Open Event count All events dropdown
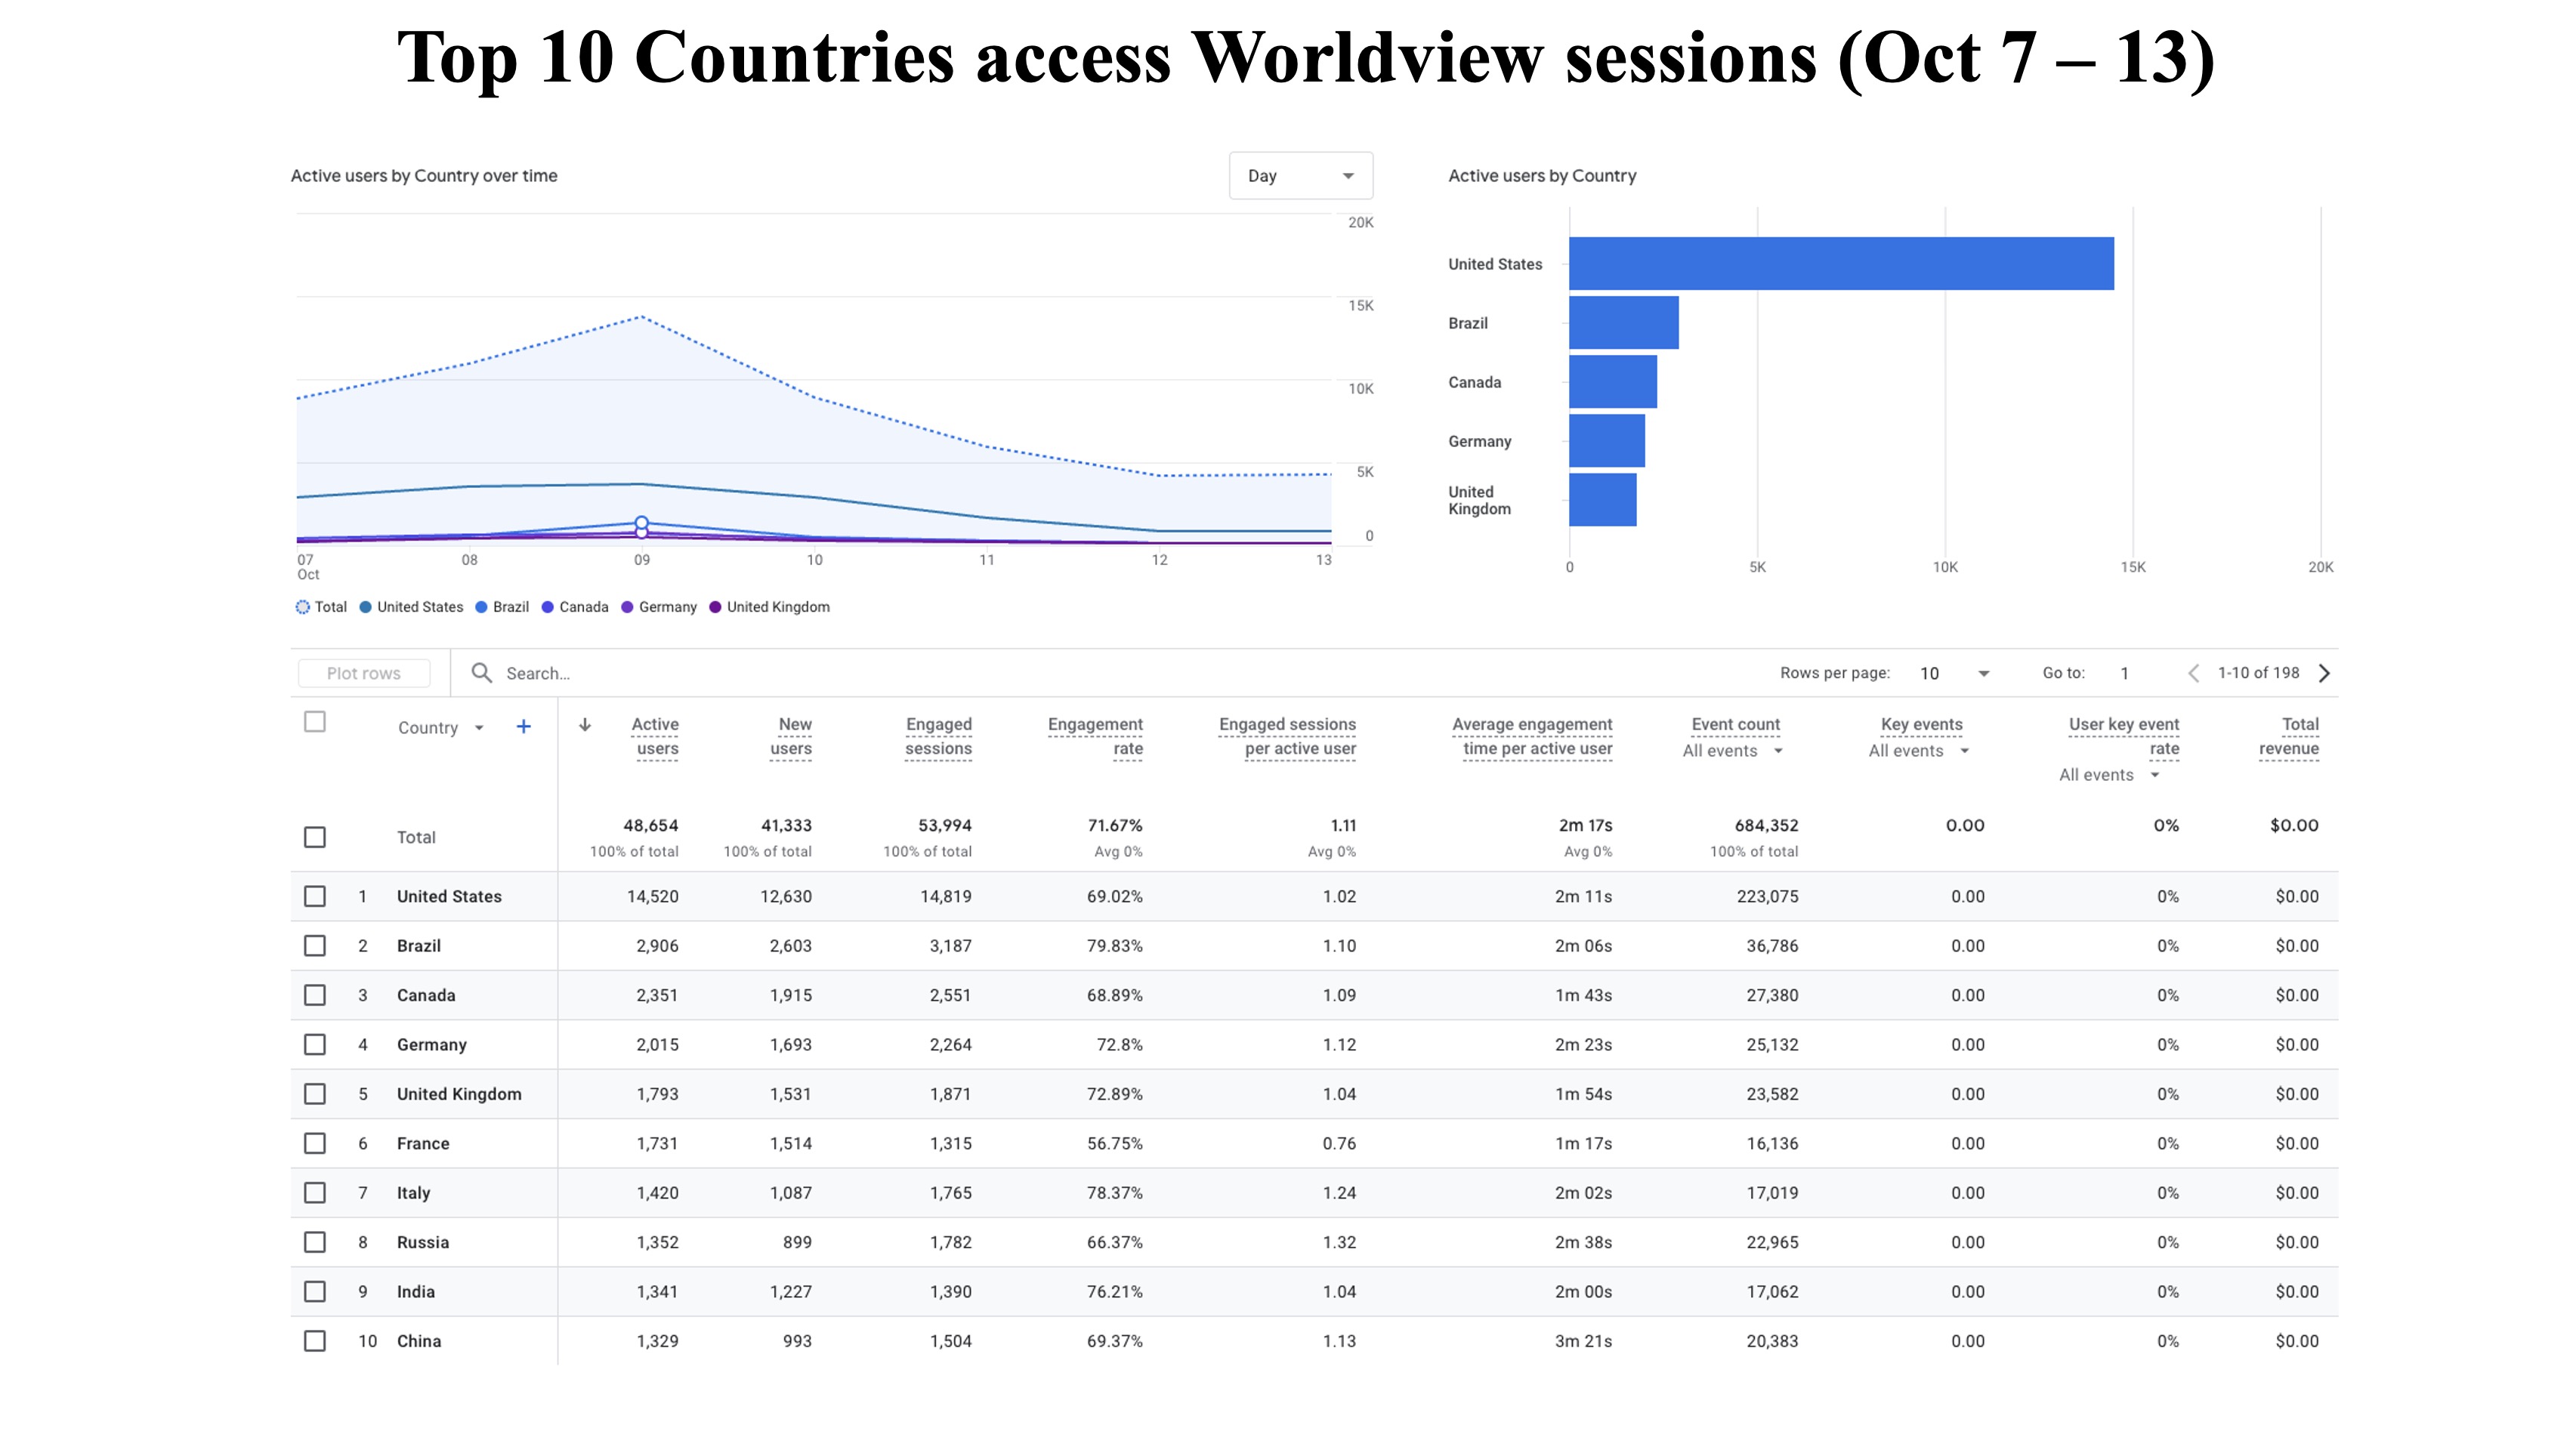Image resolution: width=2576 pixels, height=1444 pixels. [x=1732, y=751]
